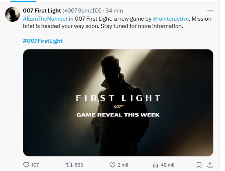Open the First Light game reveal image
Screen dimensions: 225x171
click(x=118, y=103)
